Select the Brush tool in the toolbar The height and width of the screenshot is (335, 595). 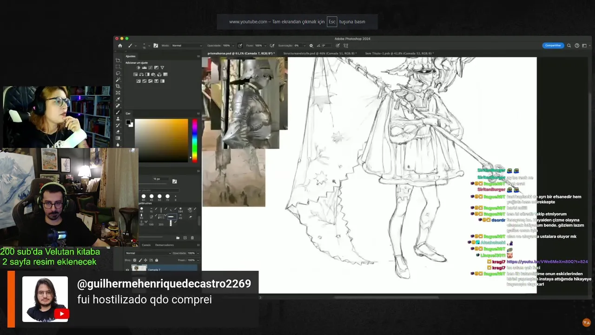coord(118,112)
